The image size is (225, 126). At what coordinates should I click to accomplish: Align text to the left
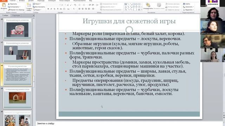coord(79,9)
